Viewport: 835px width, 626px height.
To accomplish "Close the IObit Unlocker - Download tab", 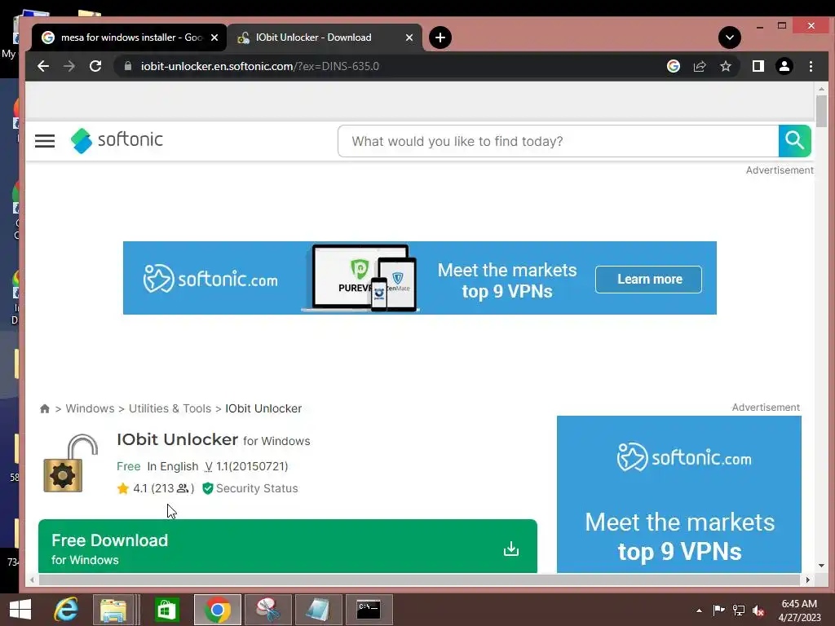I will 409,37.
